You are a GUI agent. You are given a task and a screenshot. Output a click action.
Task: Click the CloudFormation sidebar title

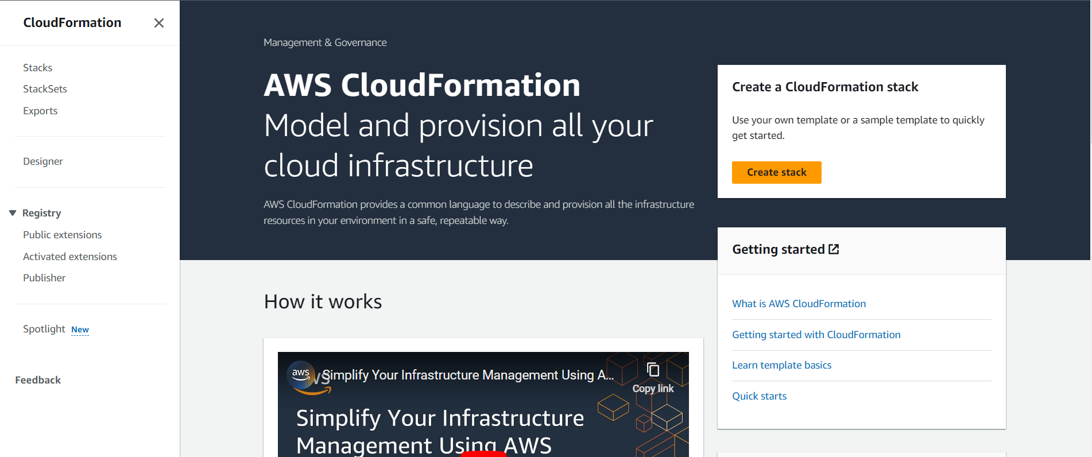coord(72,22)
